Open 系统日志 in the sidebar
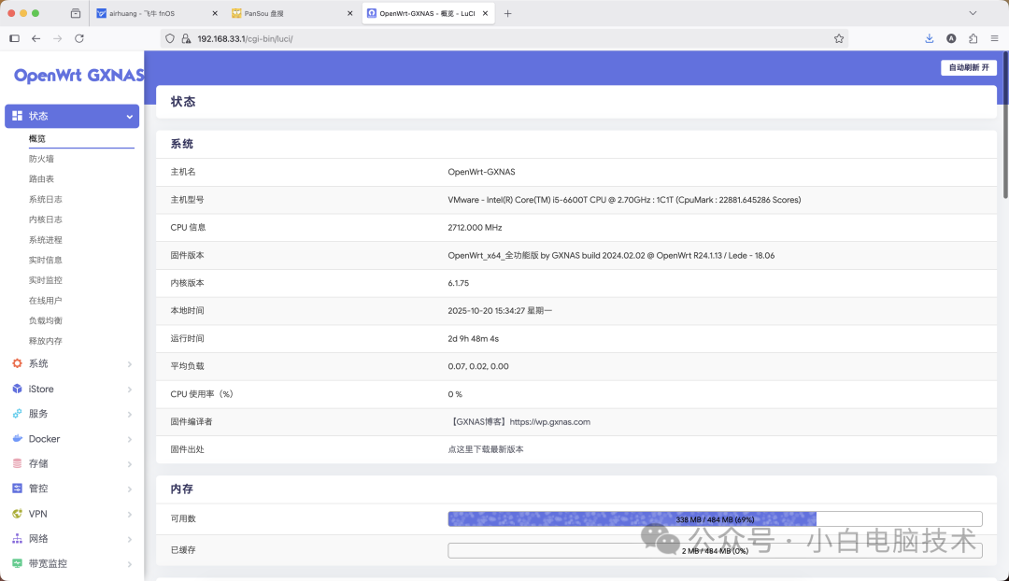 pos(45,200)
